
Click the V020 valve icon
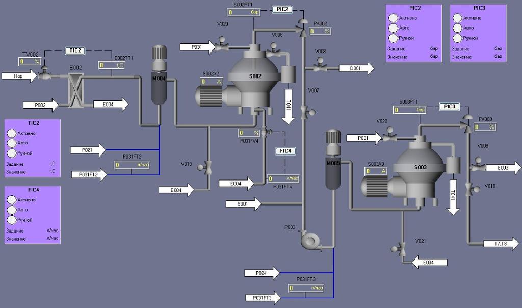click(x=221, y=44)
